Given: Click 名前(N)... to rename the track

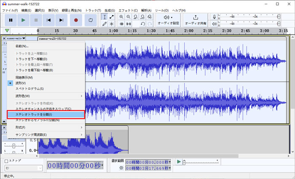Looking at the screenshot, I should pos(22,46).
